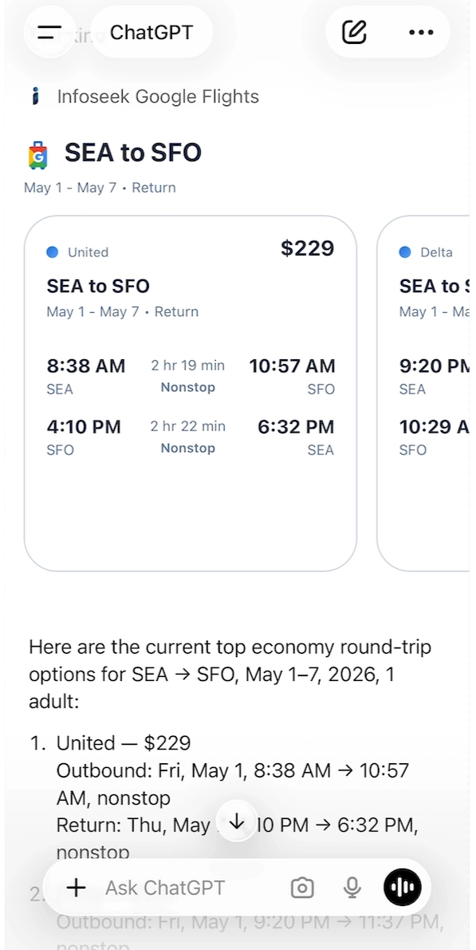Tap the plus attachment button

(76, 887)
